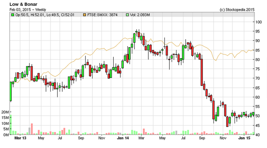Image resolution: width=267 pixels, height=148 pixels.
Task: Click the 40 price axis label
Action: 258,135
